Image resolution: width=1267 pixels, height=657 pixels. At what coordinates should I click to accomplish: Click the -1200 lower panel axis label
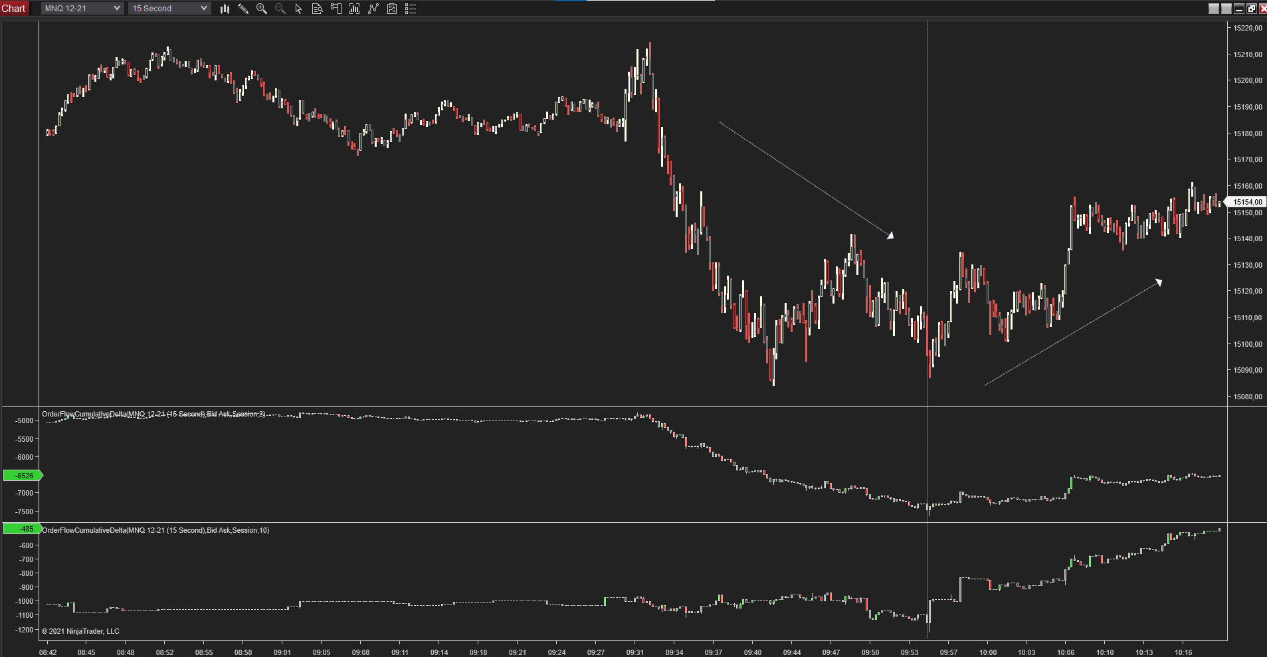click(25, 630)
